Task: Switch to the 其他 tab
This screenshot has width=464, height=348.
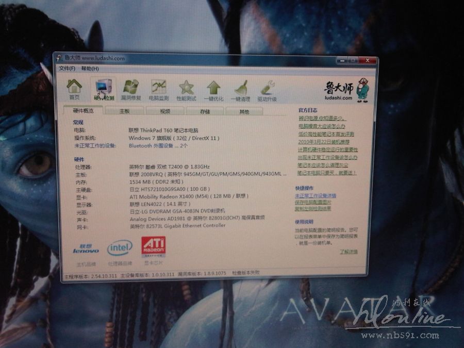Action: click(244, 112)
